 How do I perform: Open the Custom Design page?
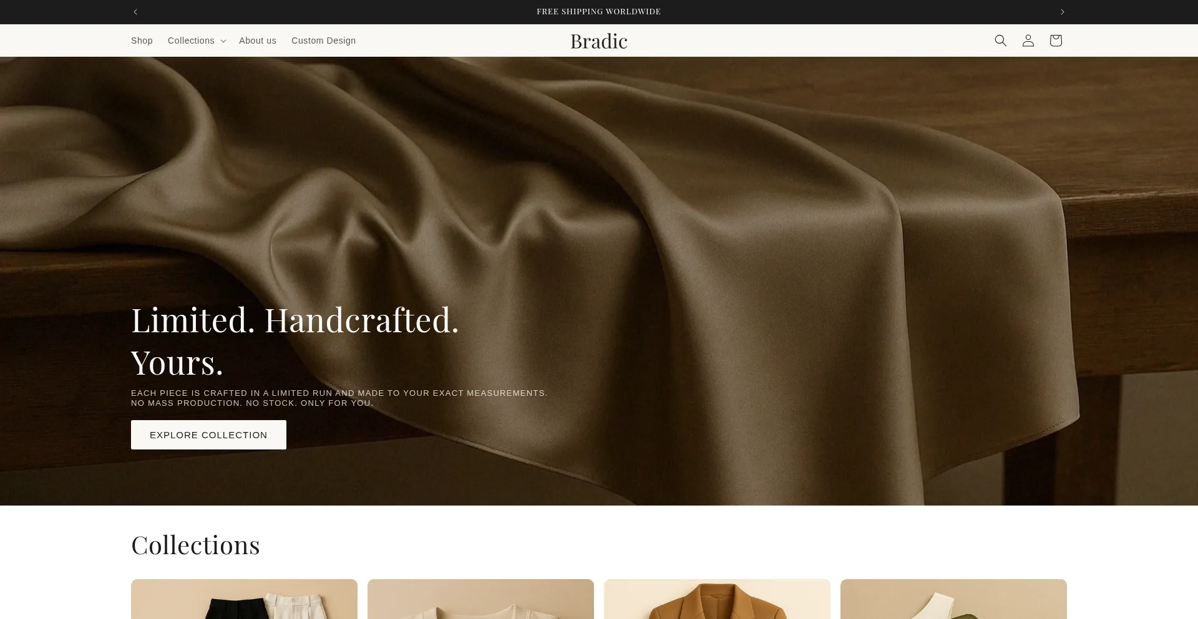(x=323, y=41)
